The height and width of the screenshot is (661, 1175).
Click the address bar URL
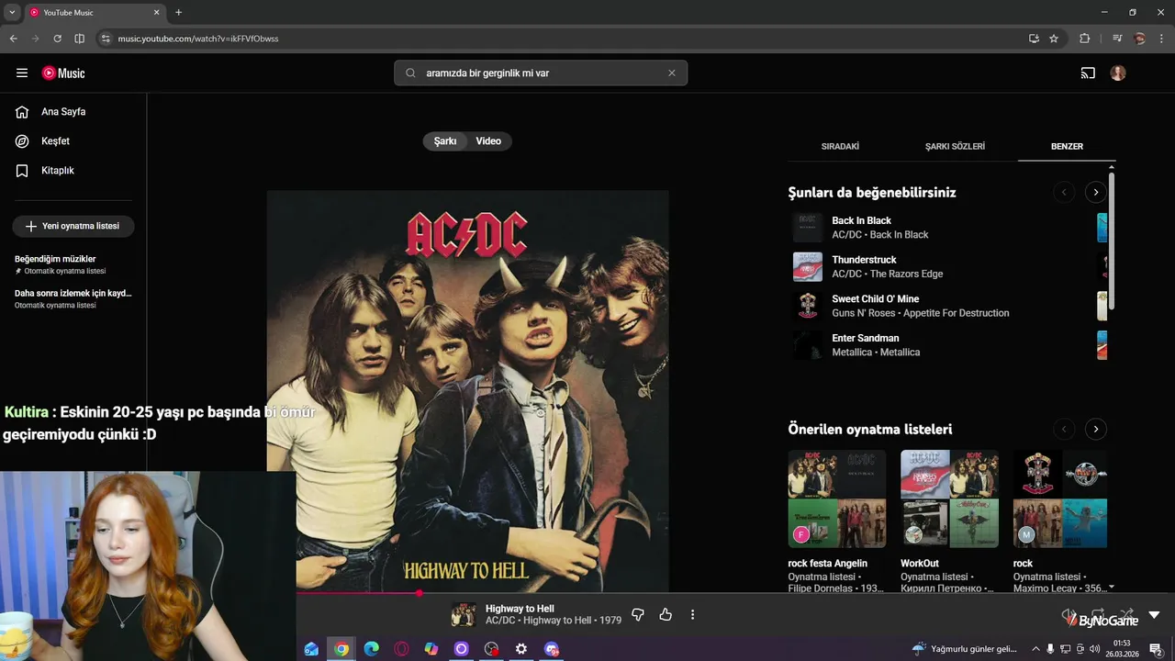pos(198,39)
